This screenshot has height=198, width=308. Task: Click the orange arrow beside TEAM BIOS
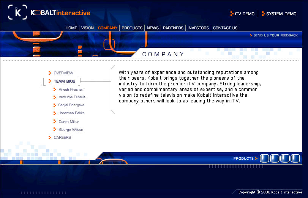pyautogui.click(x=50, y=81)
